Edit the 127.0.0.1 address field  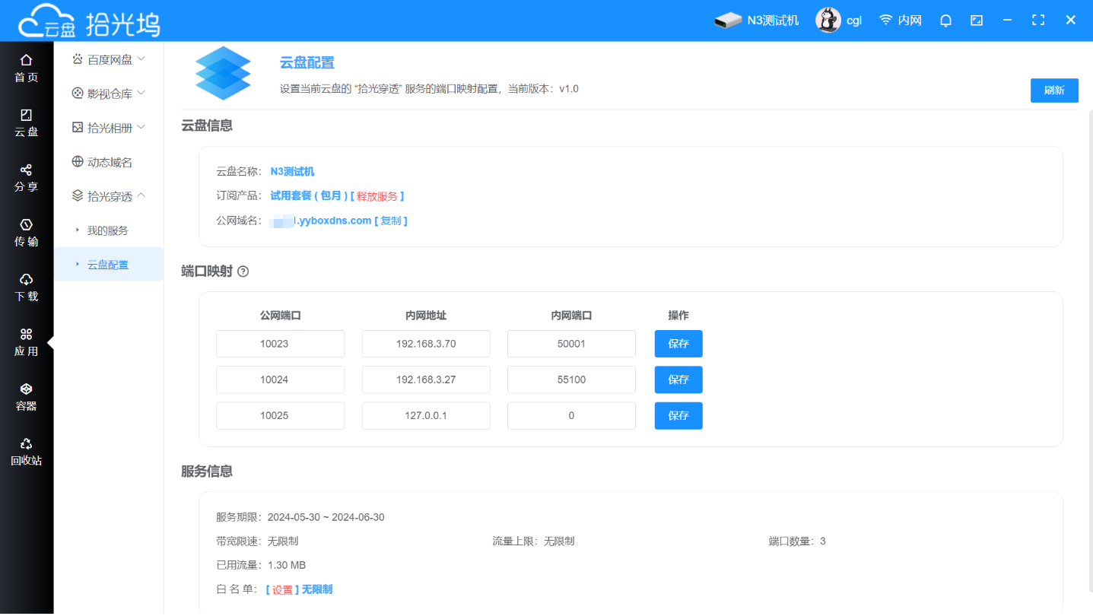click(426, 416)
